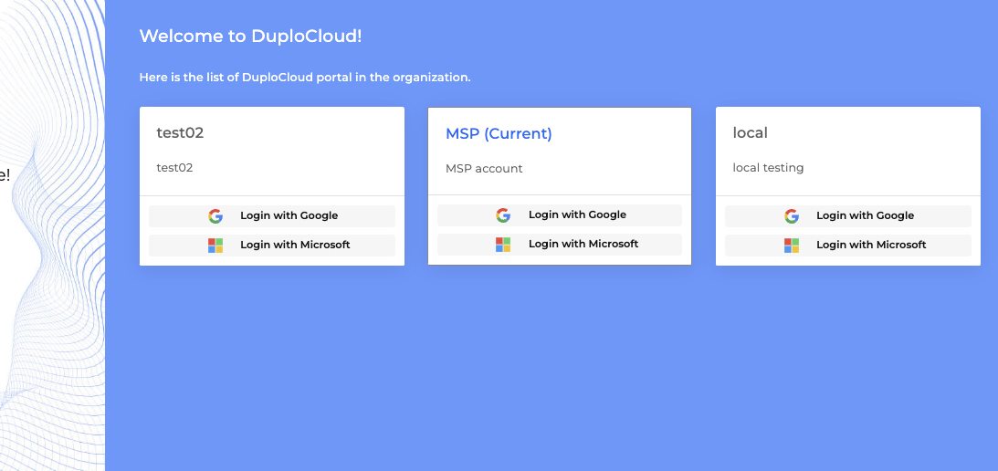This screenshot has width=998, height=471.
Task: Click the Google logo in the MSP card
Action: pyautogui.click(x=503, y=215)
